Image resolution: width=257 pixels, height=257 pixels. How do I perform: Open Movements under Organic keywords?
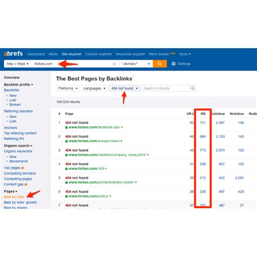[18, 161]
